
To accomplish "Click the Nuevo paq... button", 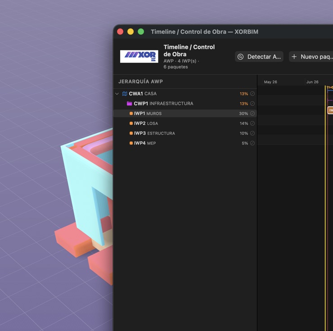I will [311, 57].
